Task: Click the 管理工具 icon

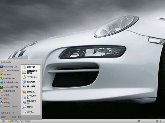Action: pyautogui.click(x=24, y=92)
